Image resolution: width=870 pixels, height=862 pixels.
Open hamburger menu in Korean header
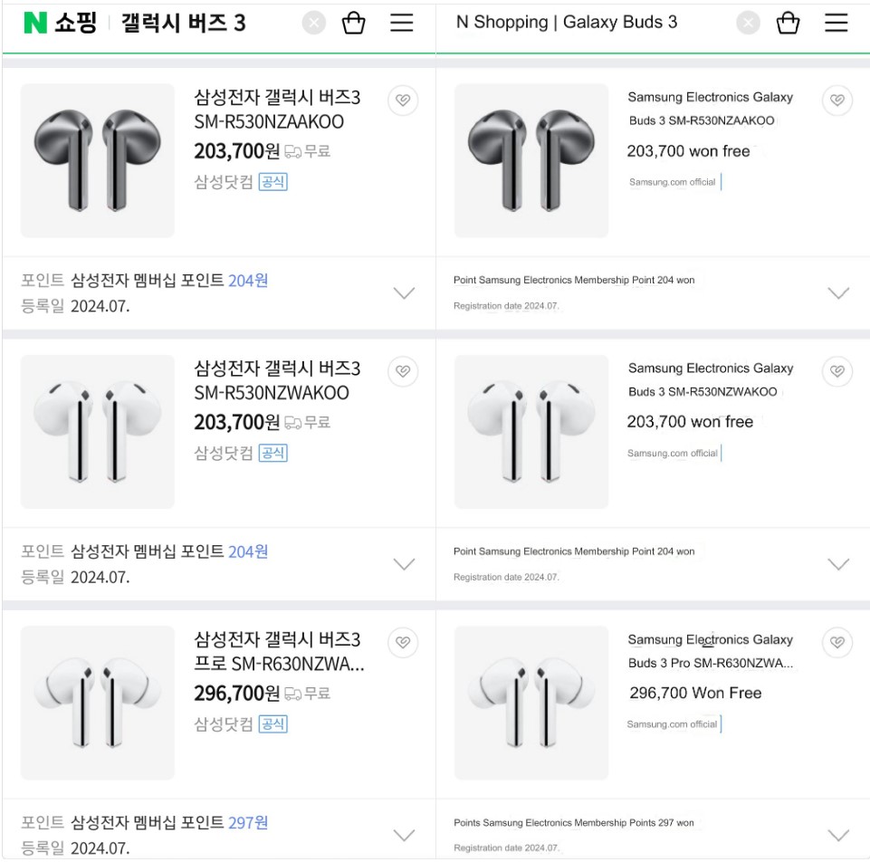402,24
